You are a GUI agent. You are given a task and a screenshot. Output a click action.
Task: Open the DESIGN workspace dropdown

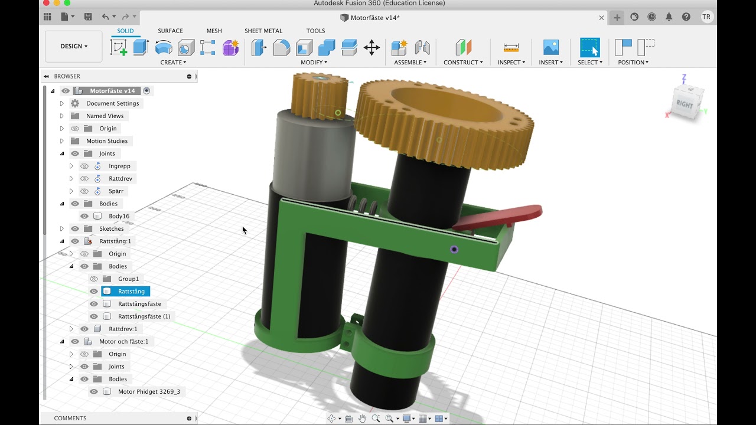pyautogui.click(x=74, y=46)
